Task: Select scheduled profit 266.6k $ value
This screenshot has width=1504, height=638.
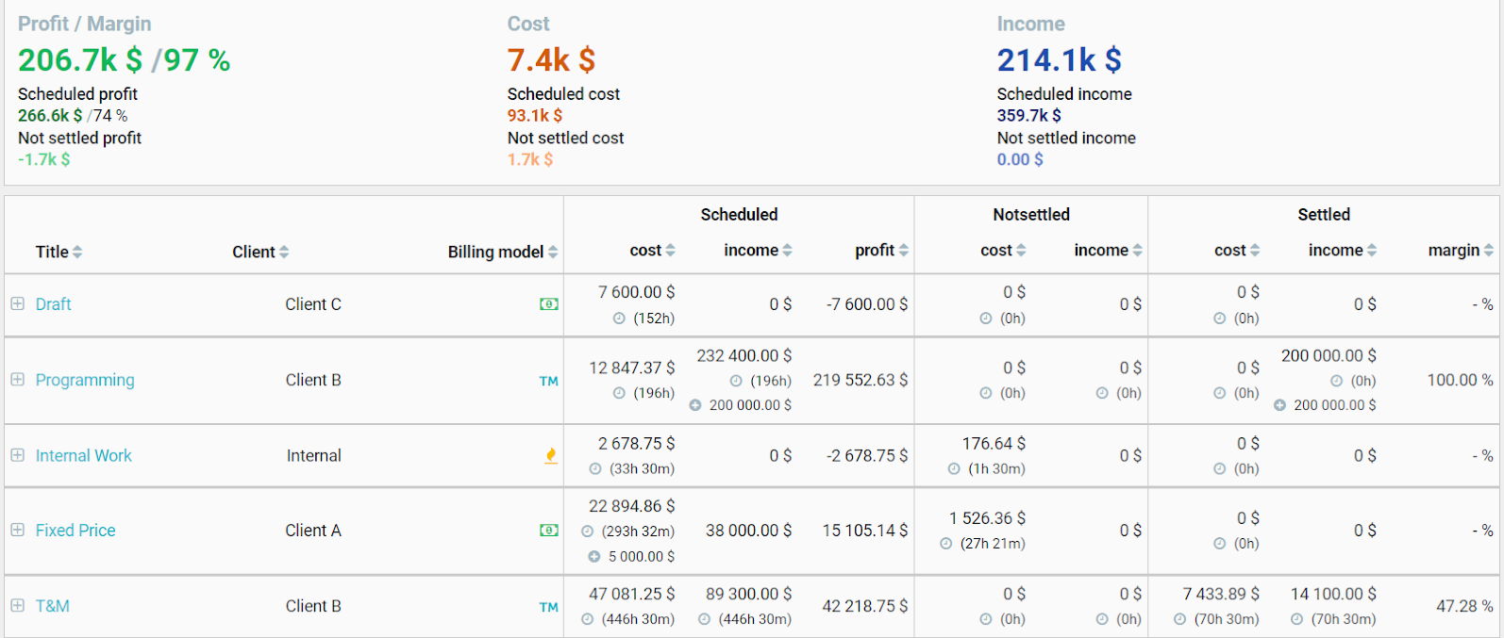Action: (50, 116)
